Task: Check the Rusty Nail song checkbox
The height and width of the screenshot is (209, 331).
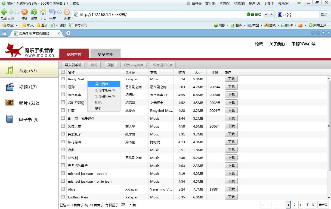Action: [63, 79]
